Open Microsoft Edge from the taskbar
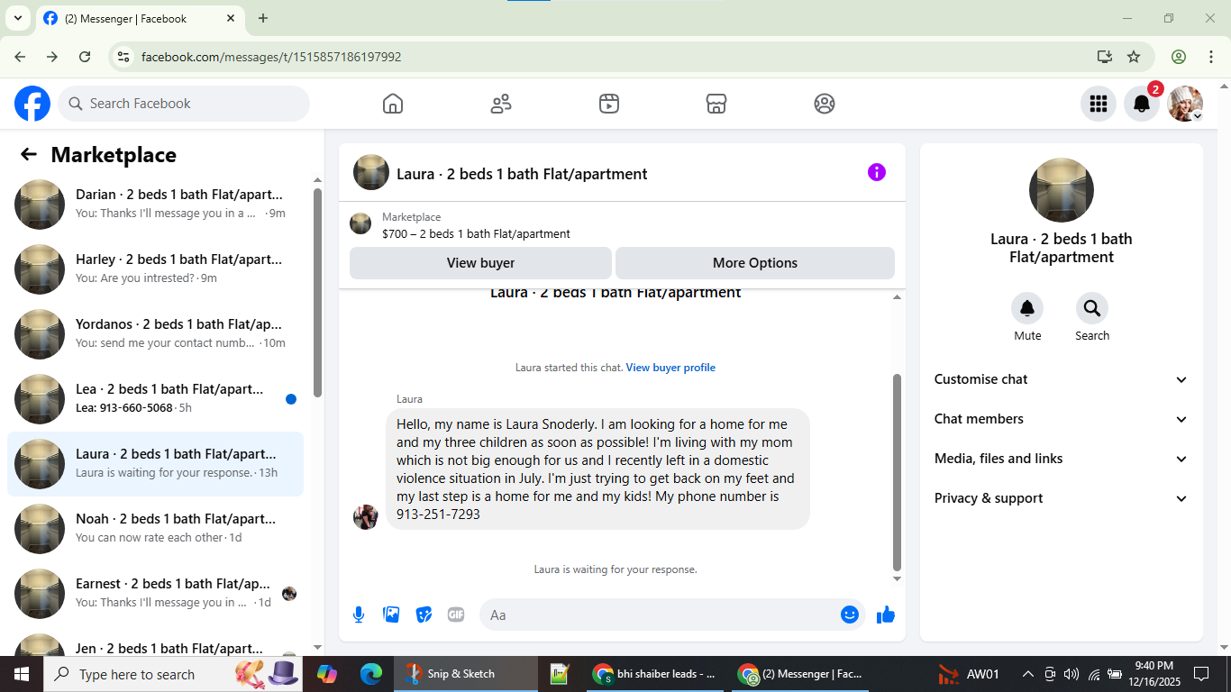Screen dimensions: 1231x692 tap(371, 674)
